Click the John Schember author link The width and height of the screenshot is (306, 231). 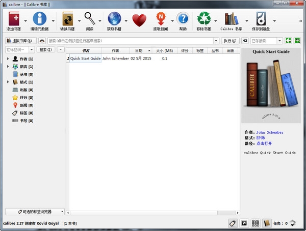(x=270, y=132)
